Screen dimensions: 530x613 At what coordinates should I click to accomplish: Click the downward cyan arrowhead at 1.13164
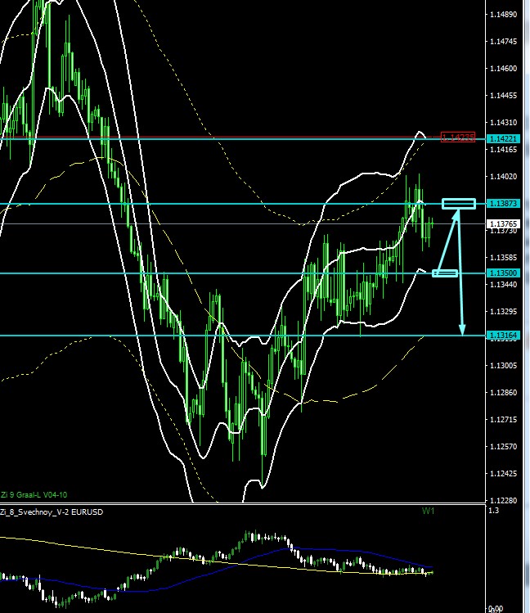pyautogui.click(x=462, y=331)
